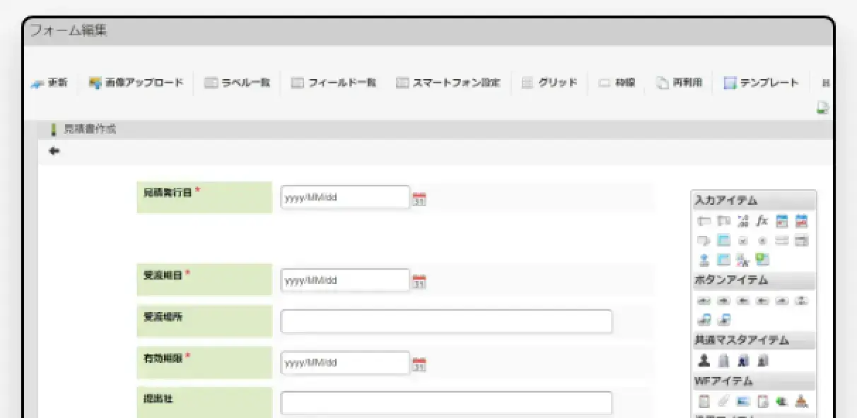Select the text field item under 入力アイテム
857x418 pixels.
tap(704, 221)
